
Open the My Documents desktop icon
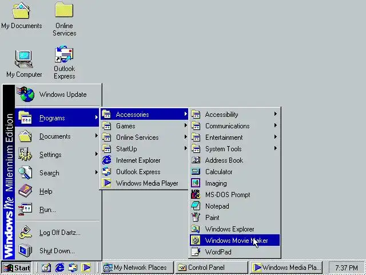coord(21,10)
